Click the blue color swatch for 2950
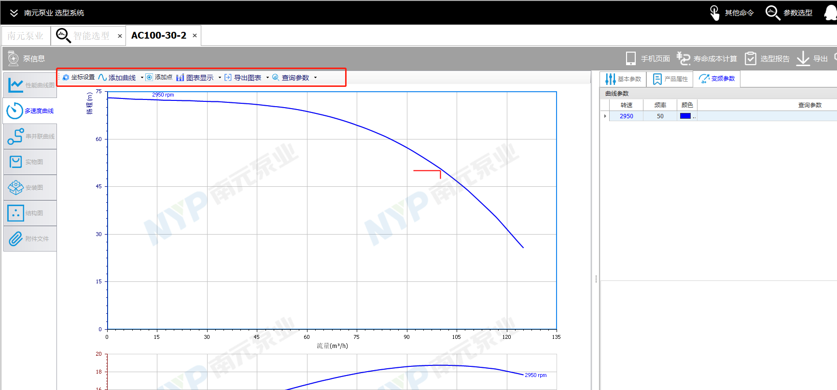The width and height of the screenshot is (837, 390). (x=685, y=116)
